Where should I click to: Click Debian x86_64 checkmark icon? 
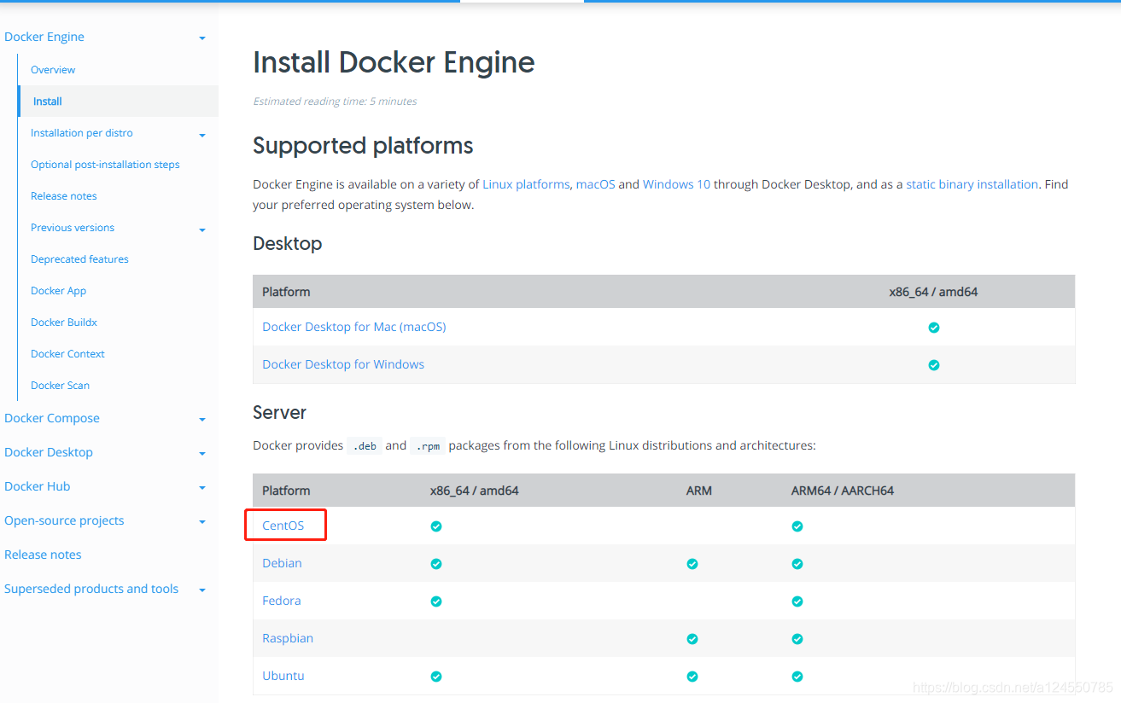point(436,564)
